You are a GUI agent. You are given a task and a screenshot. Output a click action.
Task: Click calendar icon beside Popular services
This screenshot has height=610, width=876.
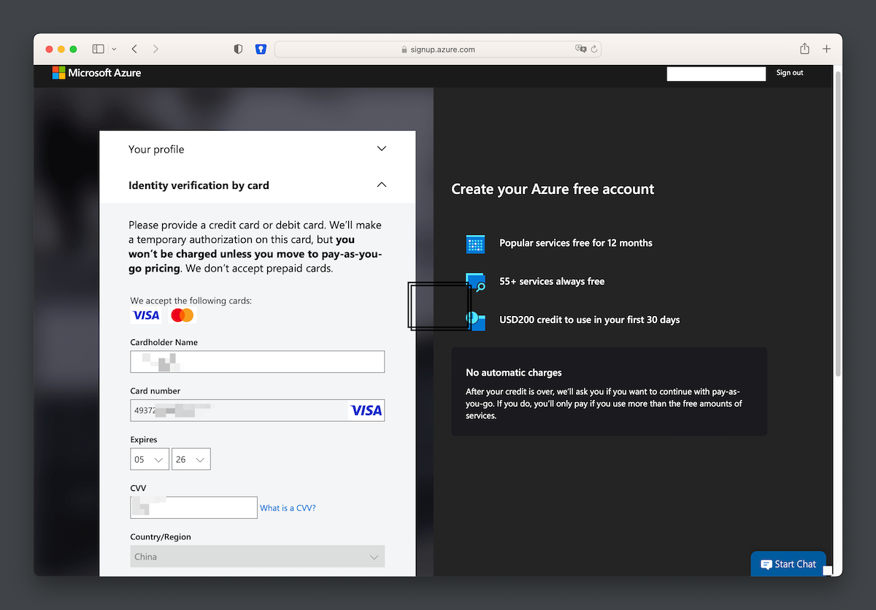pyautogui.click(x=475, y=244)
